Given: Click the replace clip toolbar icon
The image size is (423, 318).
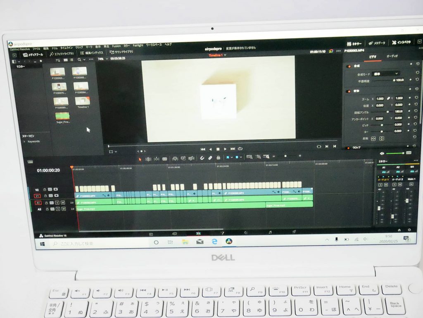Looking at the screenshot, I should (192, 158).
